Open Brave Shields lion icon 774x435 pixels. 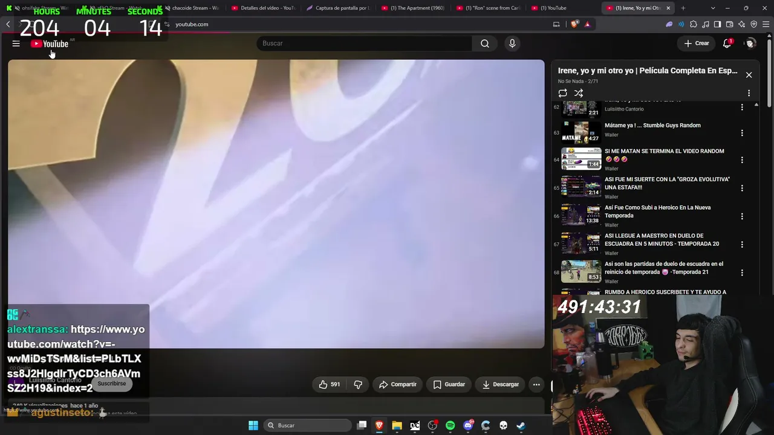coord(574,24)
